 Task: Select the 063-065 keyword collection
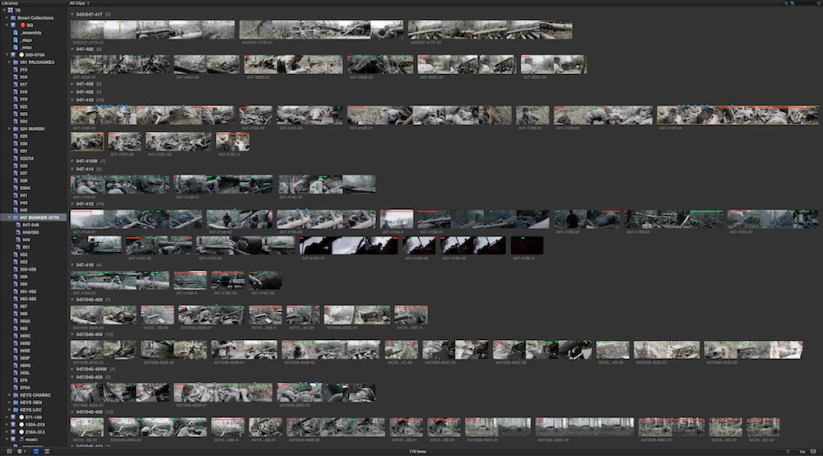coord(28,299)
